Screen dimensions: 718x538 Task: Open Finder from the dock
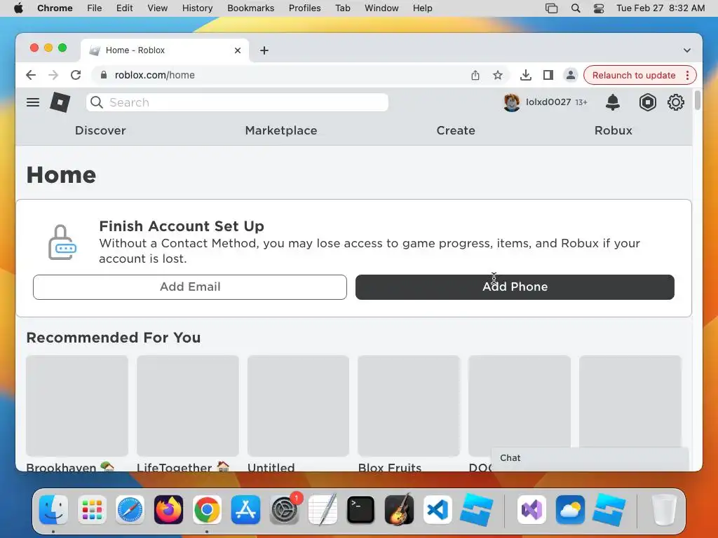[x=53, y=509]
